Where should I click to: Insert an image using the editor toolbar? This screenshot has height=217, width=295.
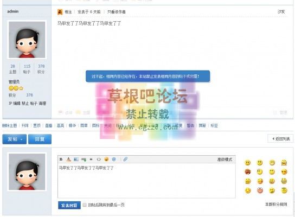point(76,159)
